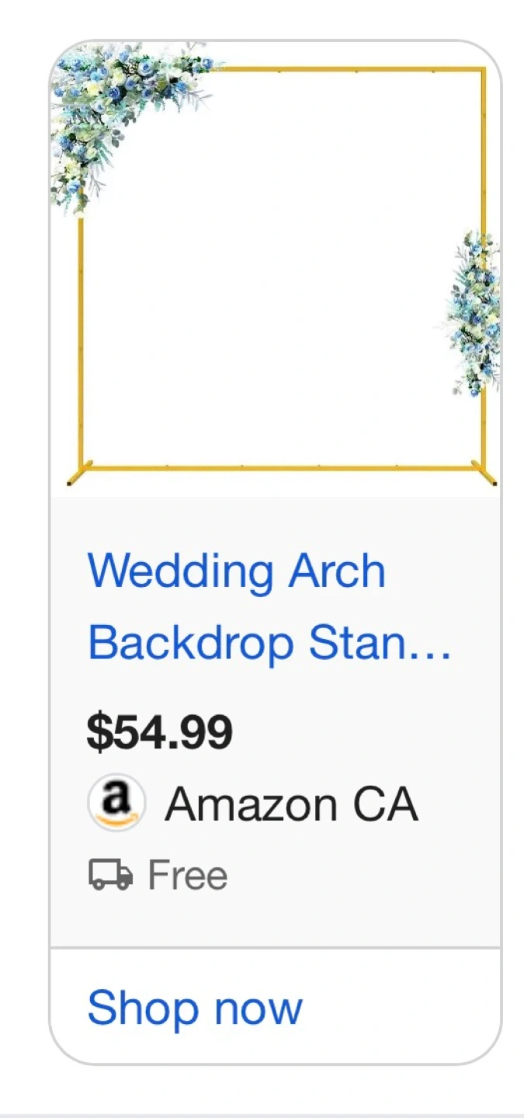Click the bottom gold base bar of the stand
Screen dimensions: 524x1118
[279, 468]
